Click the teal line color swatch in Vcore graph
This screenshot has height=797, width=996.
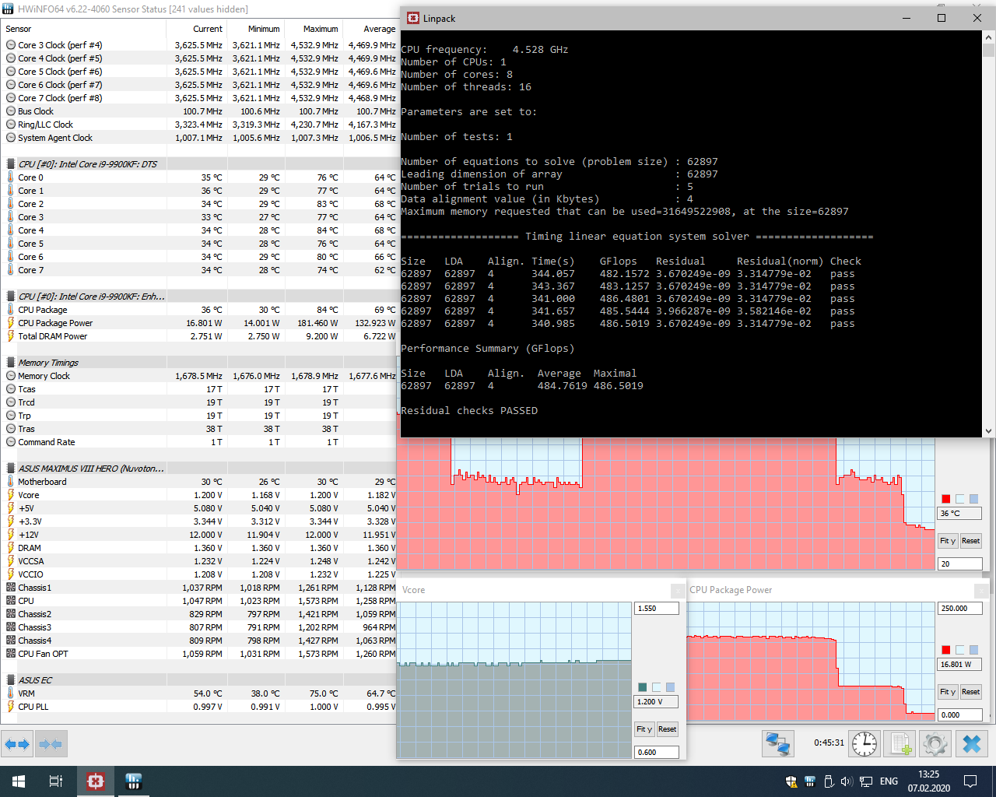[643, 687]
